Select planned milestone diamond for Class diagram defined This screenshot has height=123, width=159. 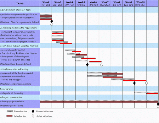(x=87, y=65)
